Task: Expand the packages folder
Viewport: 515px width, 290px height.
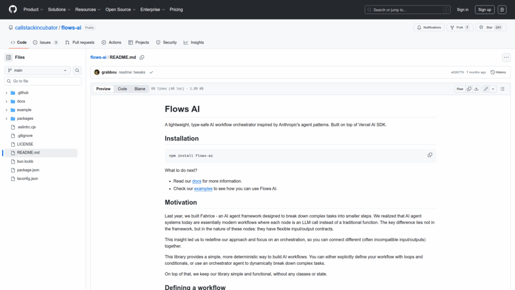Action: 6,118
